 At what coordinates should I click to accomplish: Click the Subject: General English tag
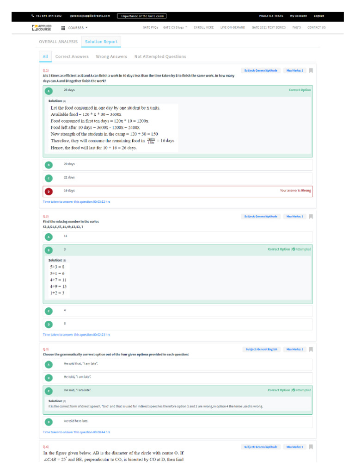262,349
